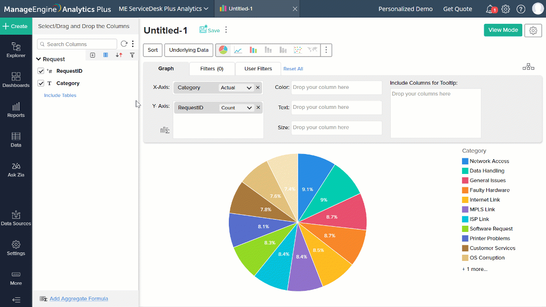The width and height of the screenshot is (546, 307).
Task: Open Dashboards from the sidebar
Action: click(16, 80)
